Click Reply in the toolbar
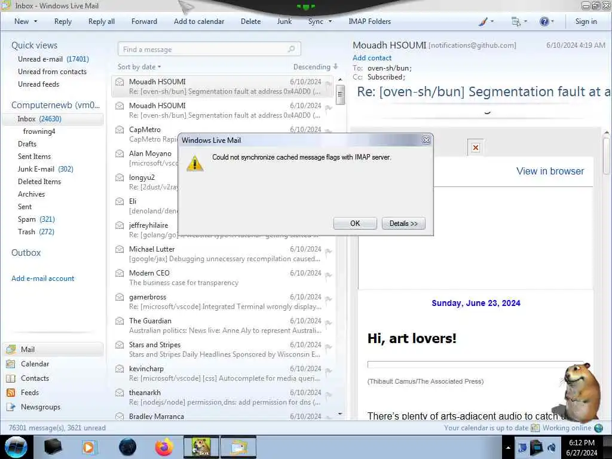 [x=63, y=22]
